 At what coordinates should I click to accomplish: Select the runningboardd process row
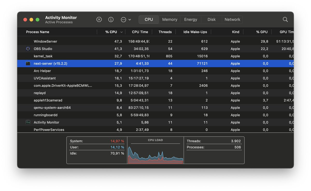pyautogui.click(x=155, y=115)
